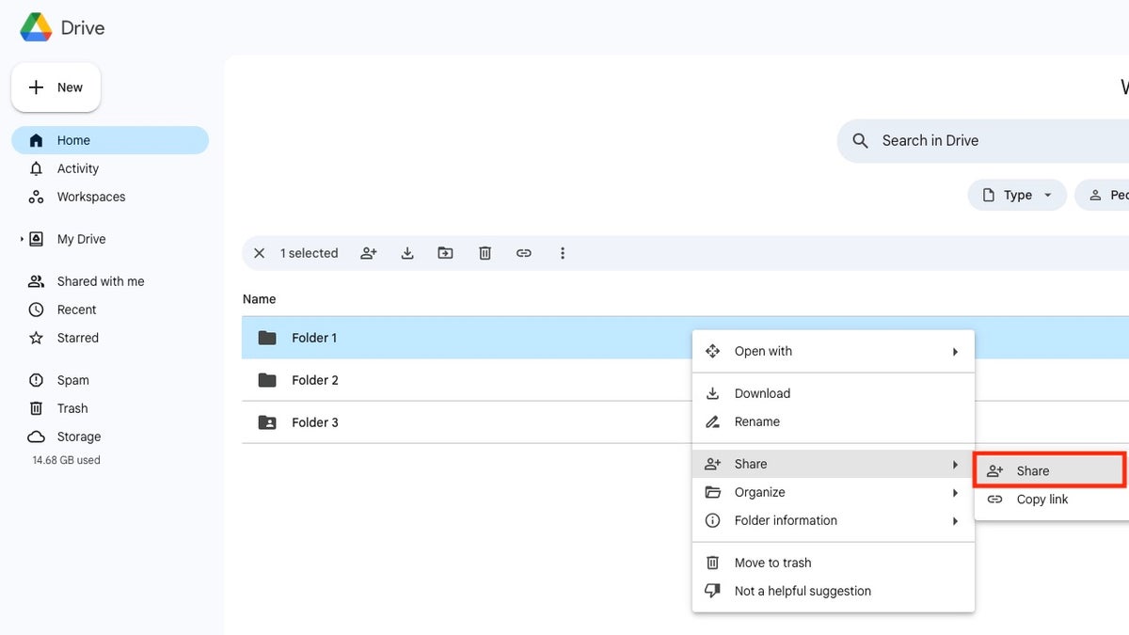Clear selection with the X icon
Viewport: 1129px width, 635px height.
(260, 253)
